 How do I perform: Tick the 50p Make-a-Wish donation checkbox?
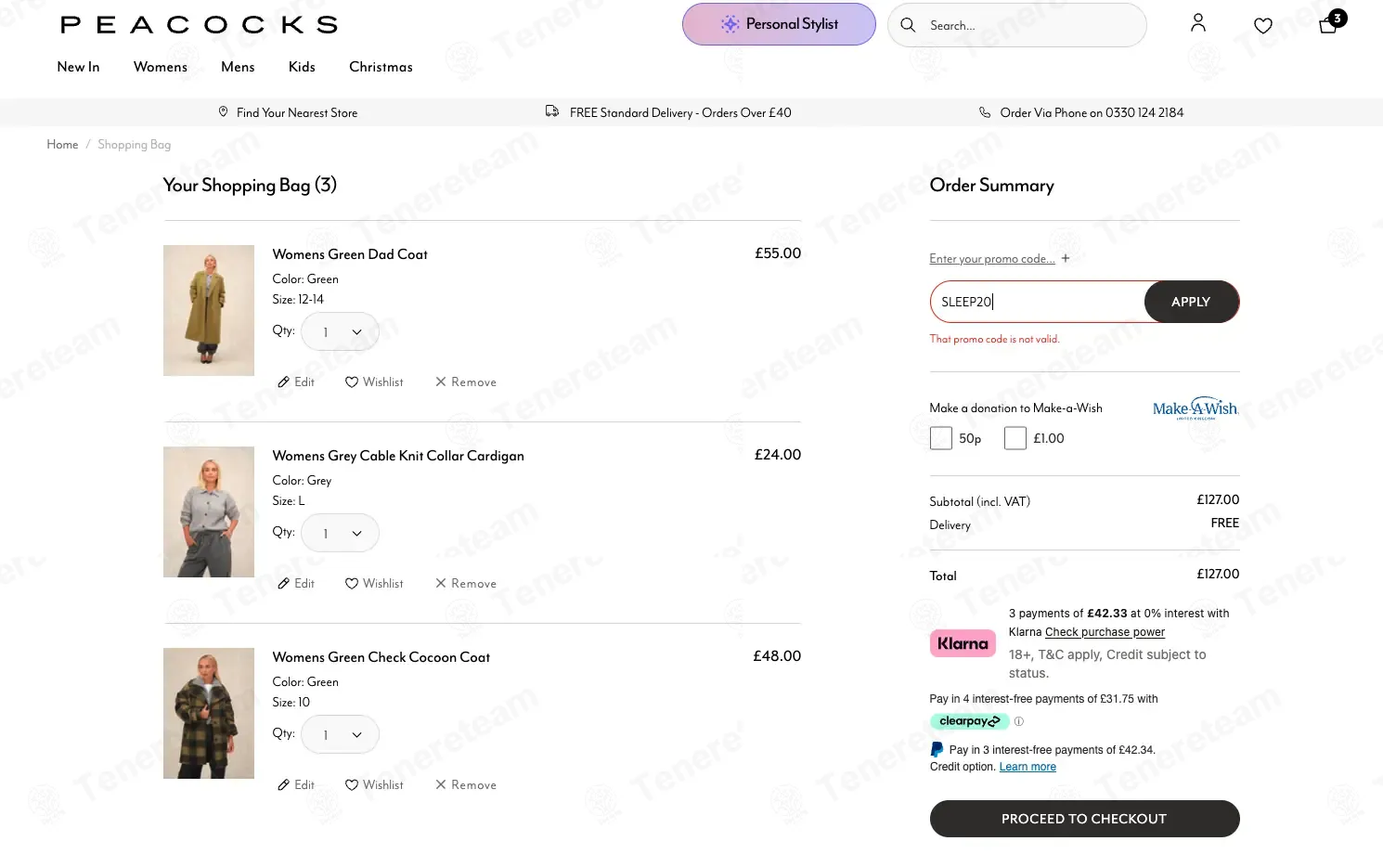(x=941, y=438)
